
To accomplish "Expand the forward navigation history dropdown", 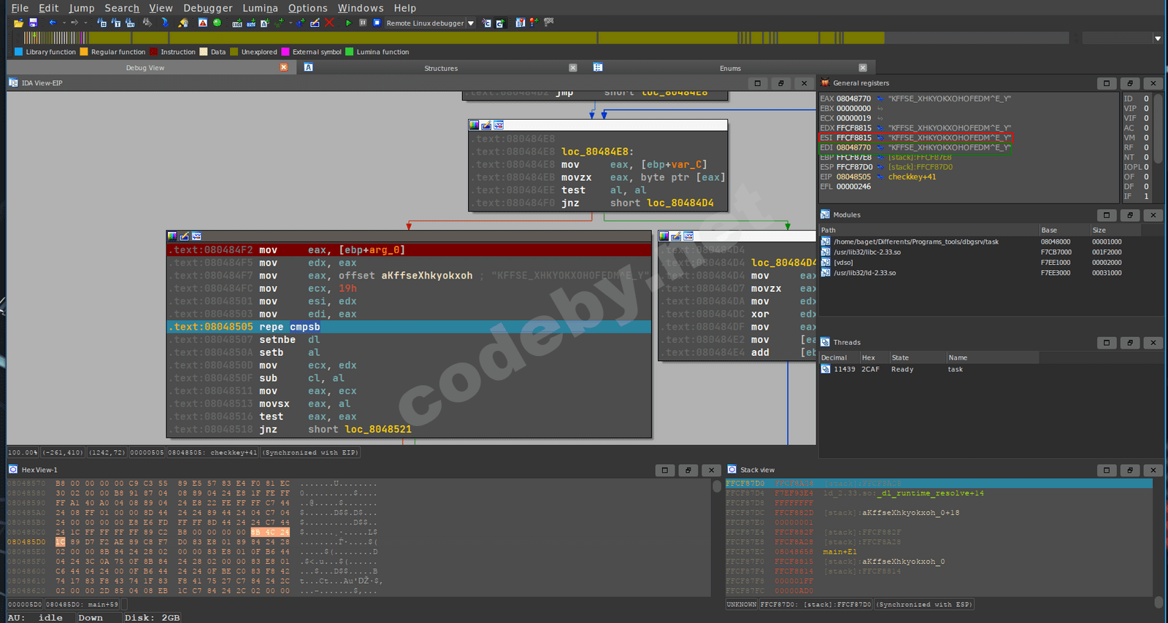I will tap(85, 23).
